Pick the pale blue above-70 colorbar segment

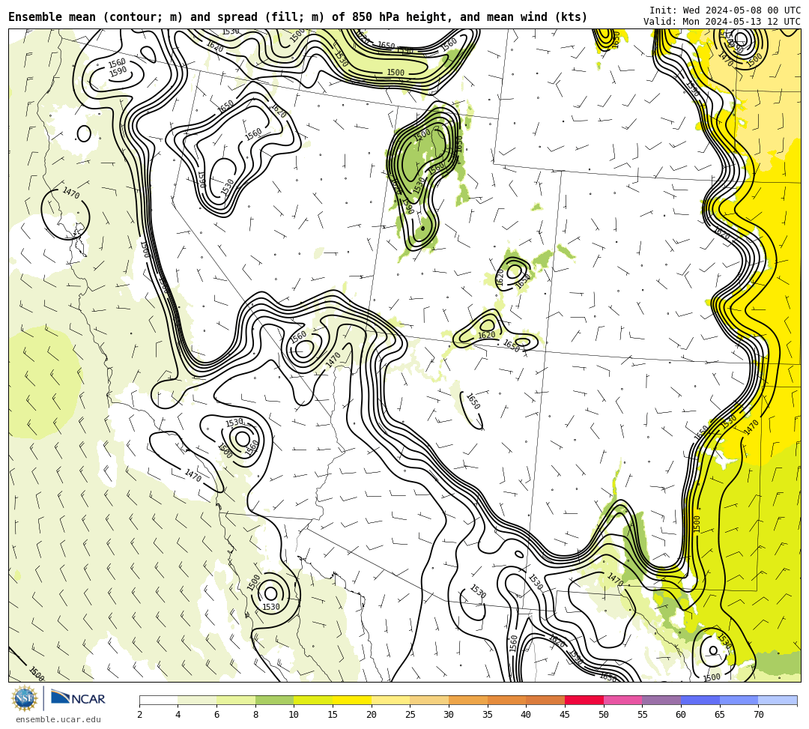(x=778, y=700)
